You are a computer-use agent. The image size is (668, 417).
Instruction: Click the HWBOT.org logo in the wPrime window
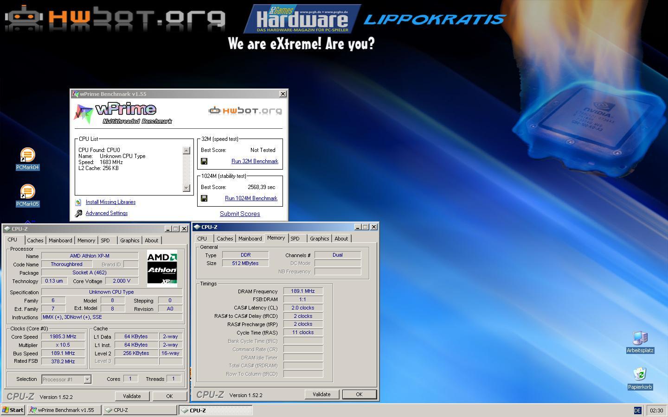click(245, 110)
